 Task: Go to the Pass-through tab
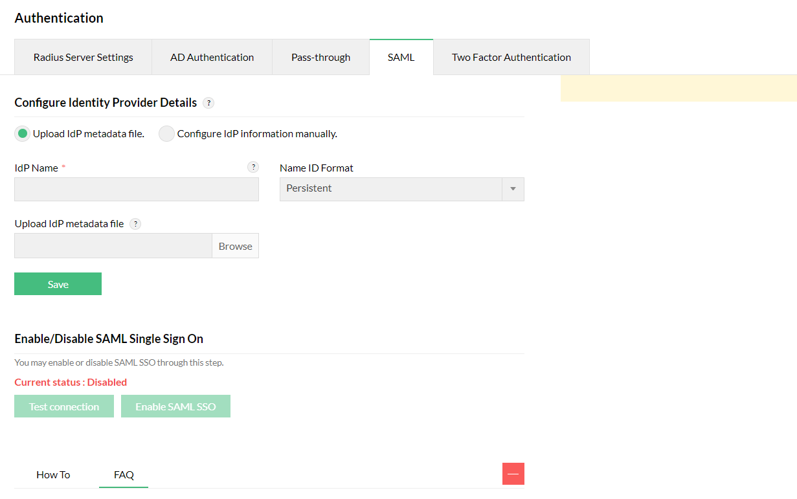[x=320, y=58]
